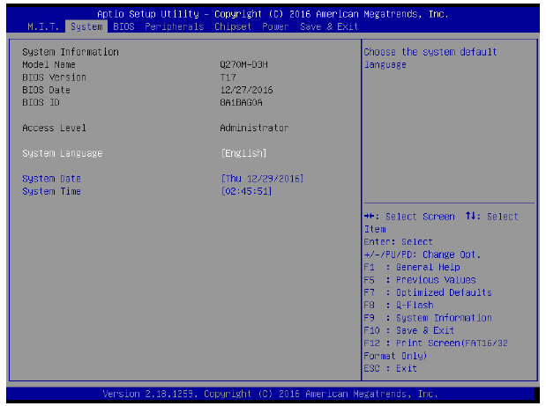Select the System Date setting

(x=52, y=179)
